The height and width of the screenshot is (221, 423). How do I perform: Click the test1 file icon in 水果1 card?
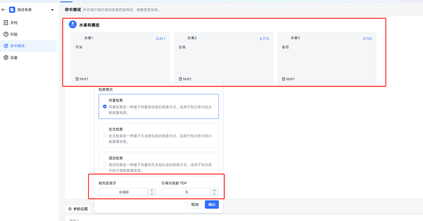click(x=77, y=79)
